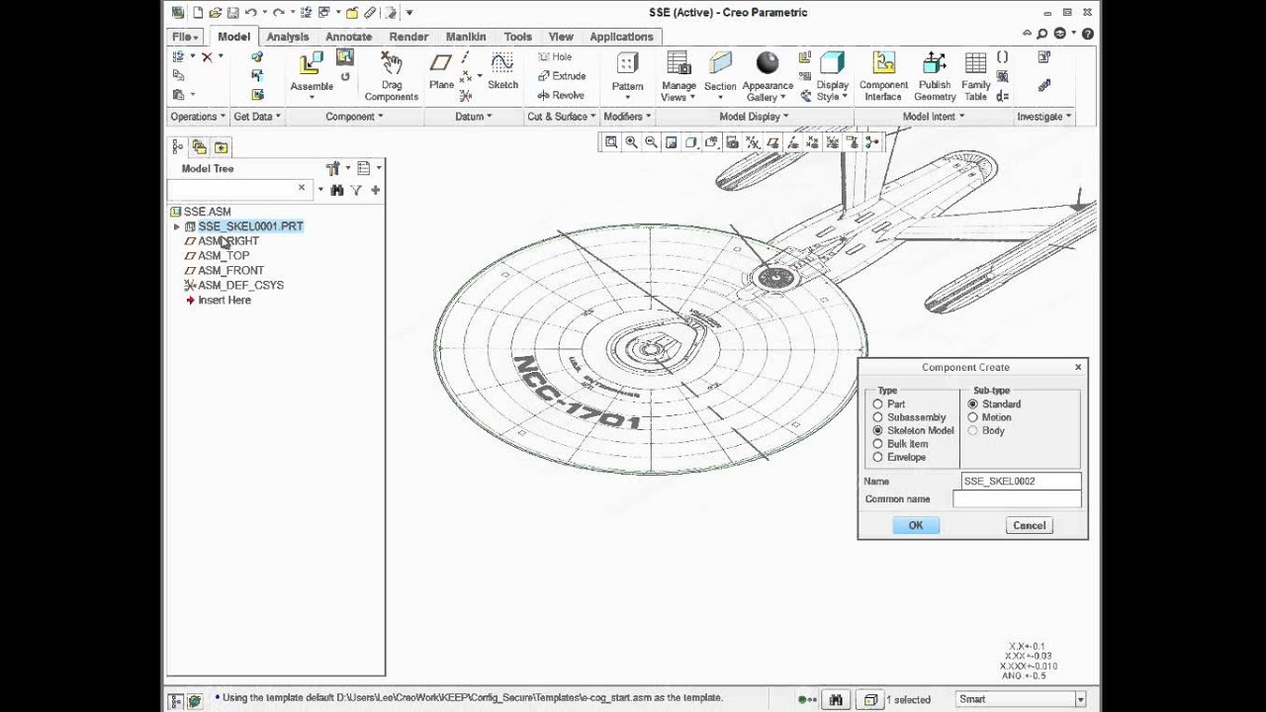Click the Assemble component icon
Screen dimensions: 1266x712
tap(311, 65)
